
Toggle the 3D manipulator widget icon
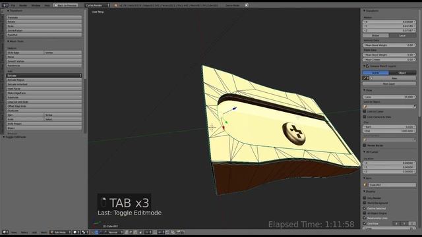tap(92, 232)
